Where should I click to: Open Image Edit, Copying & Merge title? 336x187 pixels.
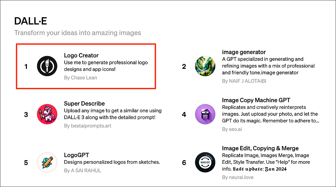coord(260,148)
